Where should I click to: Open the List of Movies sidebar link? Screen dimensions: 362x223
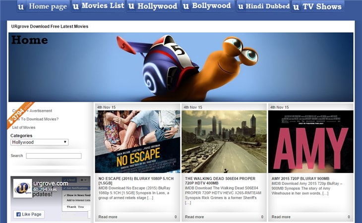click(24, 127)
